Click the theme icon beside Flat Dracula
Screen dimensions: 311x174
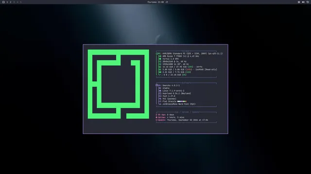160,101
